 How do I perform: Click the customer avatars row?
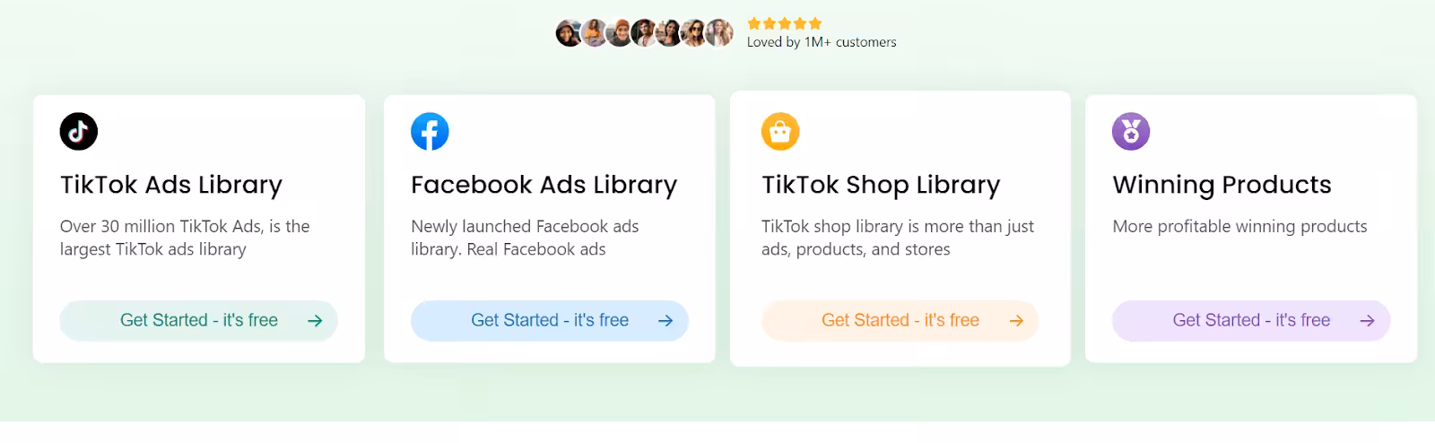pos(645,33)
